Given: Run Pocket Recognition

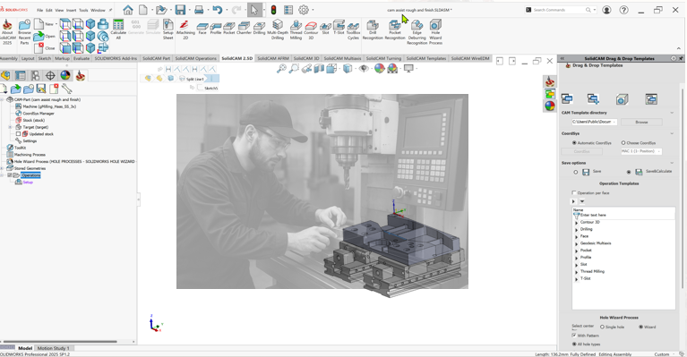Looking at the screenshot, I should pos(395,30).
